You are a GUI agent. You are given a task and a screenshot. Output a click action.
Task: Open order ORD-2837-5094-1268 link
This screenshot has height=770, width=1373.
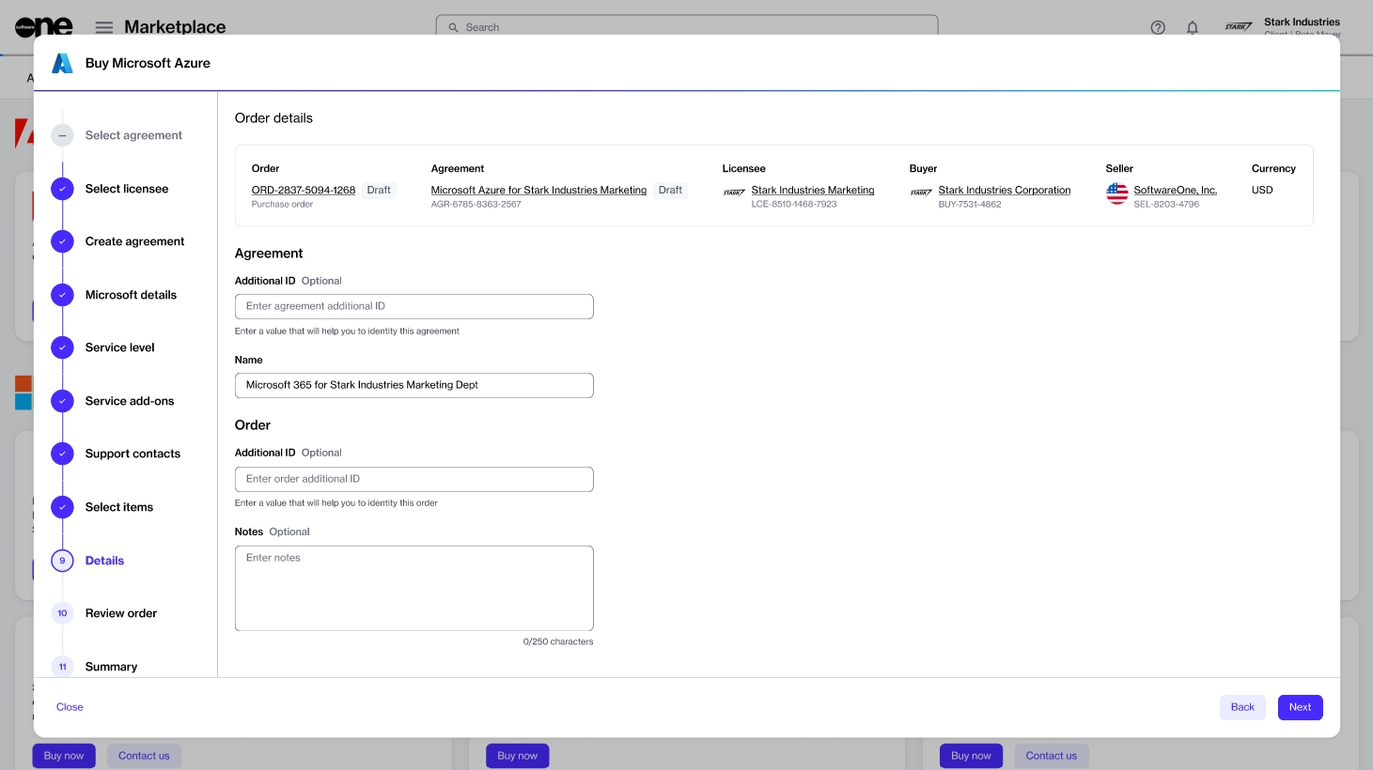click(303, 190)
